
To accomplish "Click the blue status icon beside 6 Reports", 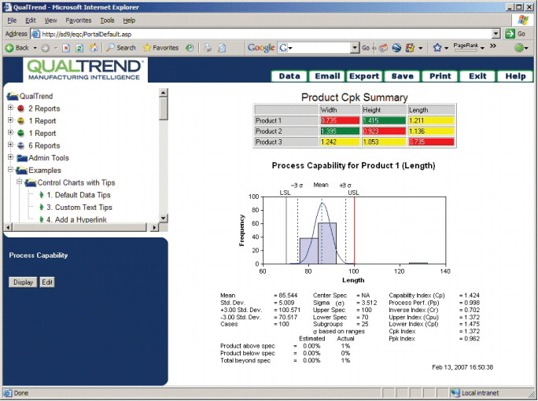I will click(x=20, y=145).
